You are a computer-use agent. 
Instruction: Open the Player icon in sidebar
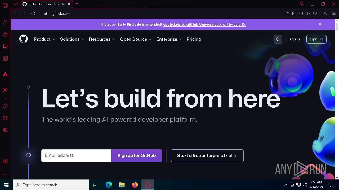pos(5,90)
